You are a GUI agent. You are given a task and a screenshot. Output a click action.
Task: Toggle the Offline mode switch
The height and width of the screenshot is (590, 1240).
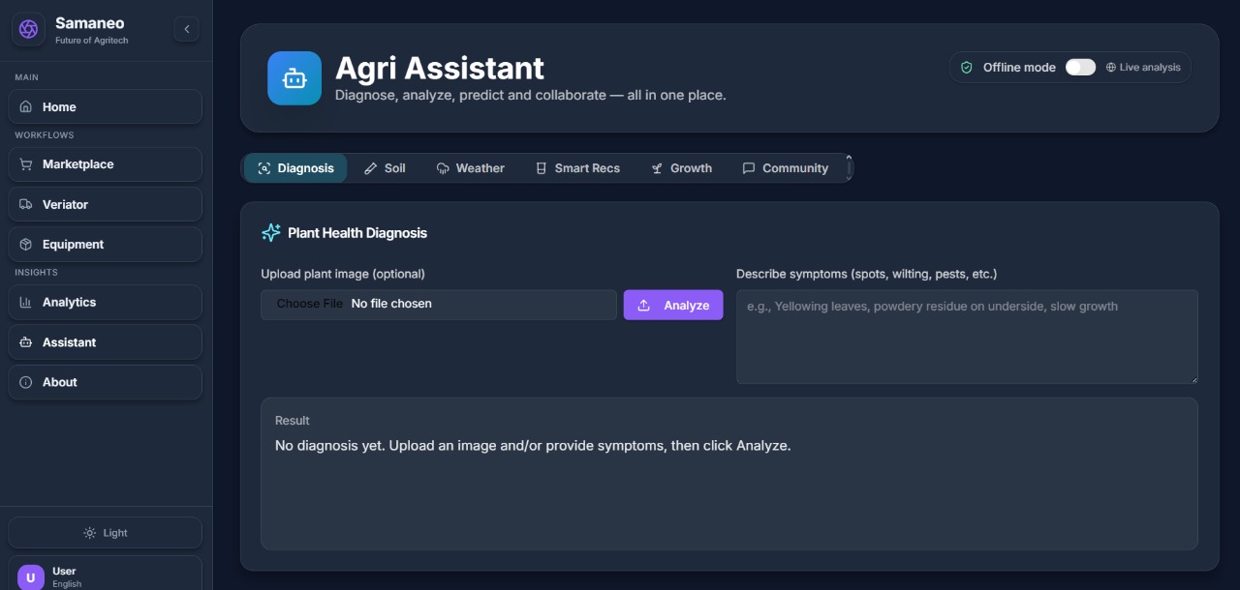(1080, 68)
